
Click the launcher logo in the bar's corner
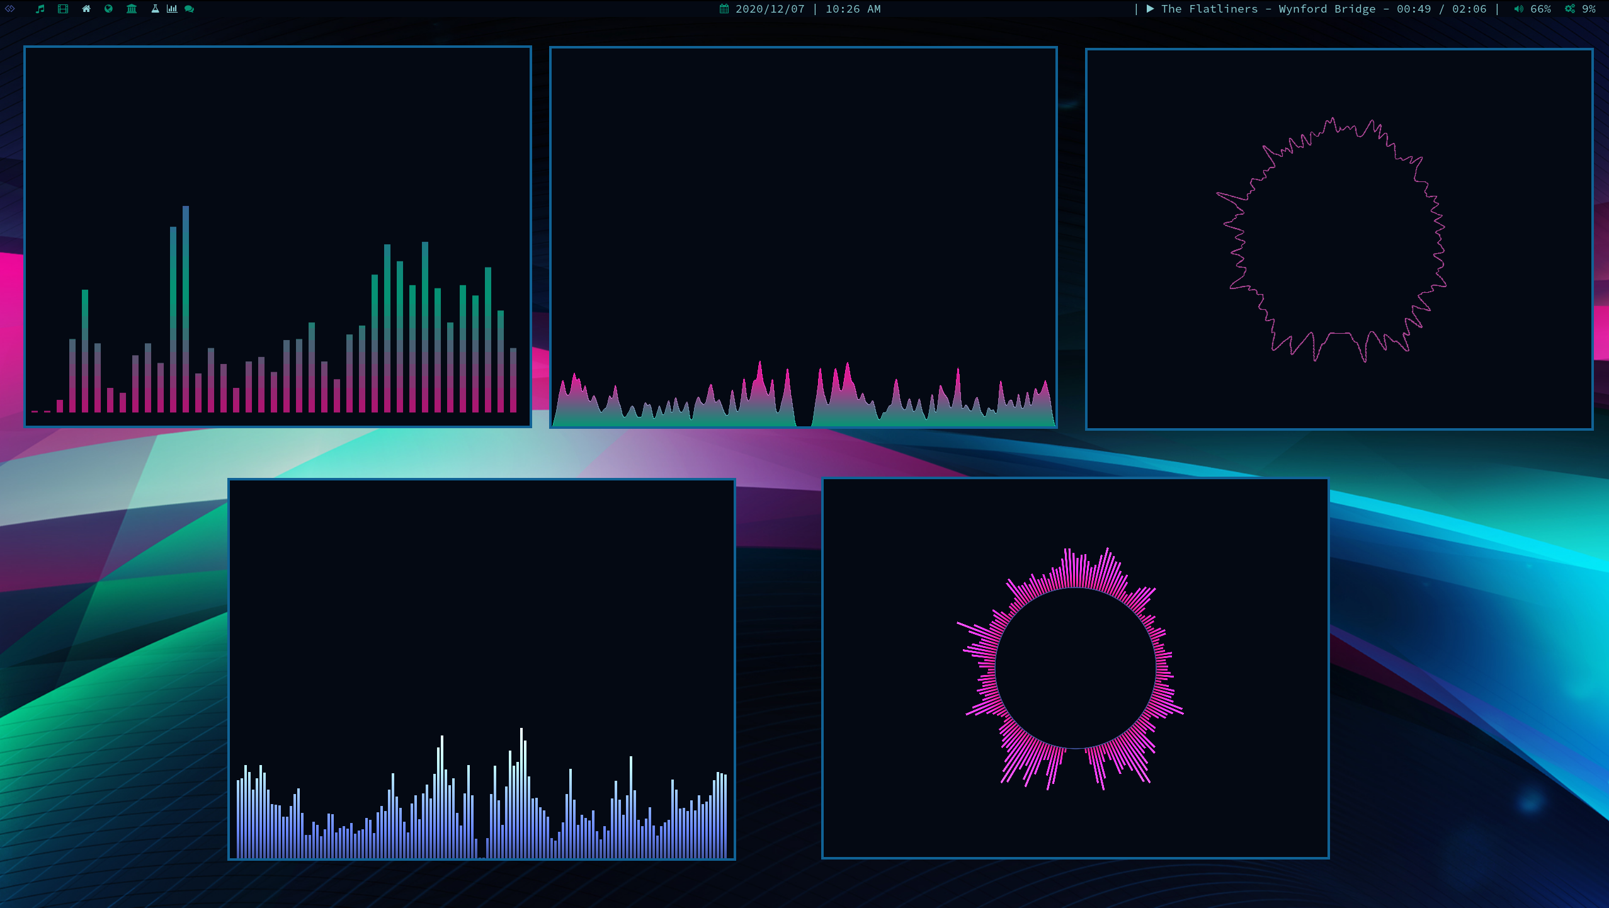click(10, 9)
